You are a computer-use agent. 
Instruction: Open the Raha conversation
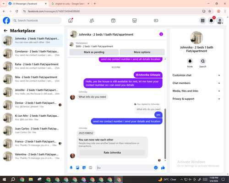32,66
